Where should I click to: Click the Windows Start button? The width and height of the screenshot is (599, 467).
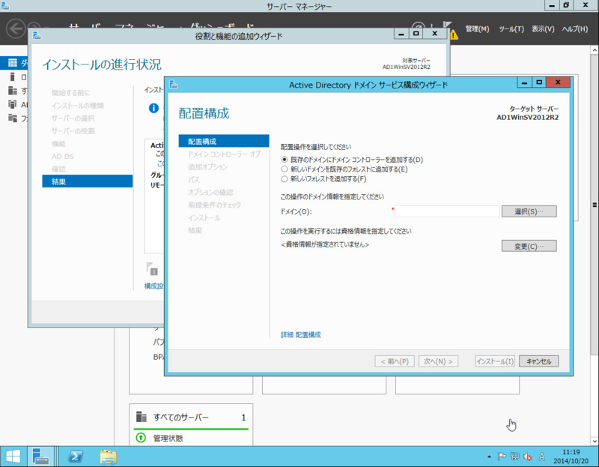(13, 456)
